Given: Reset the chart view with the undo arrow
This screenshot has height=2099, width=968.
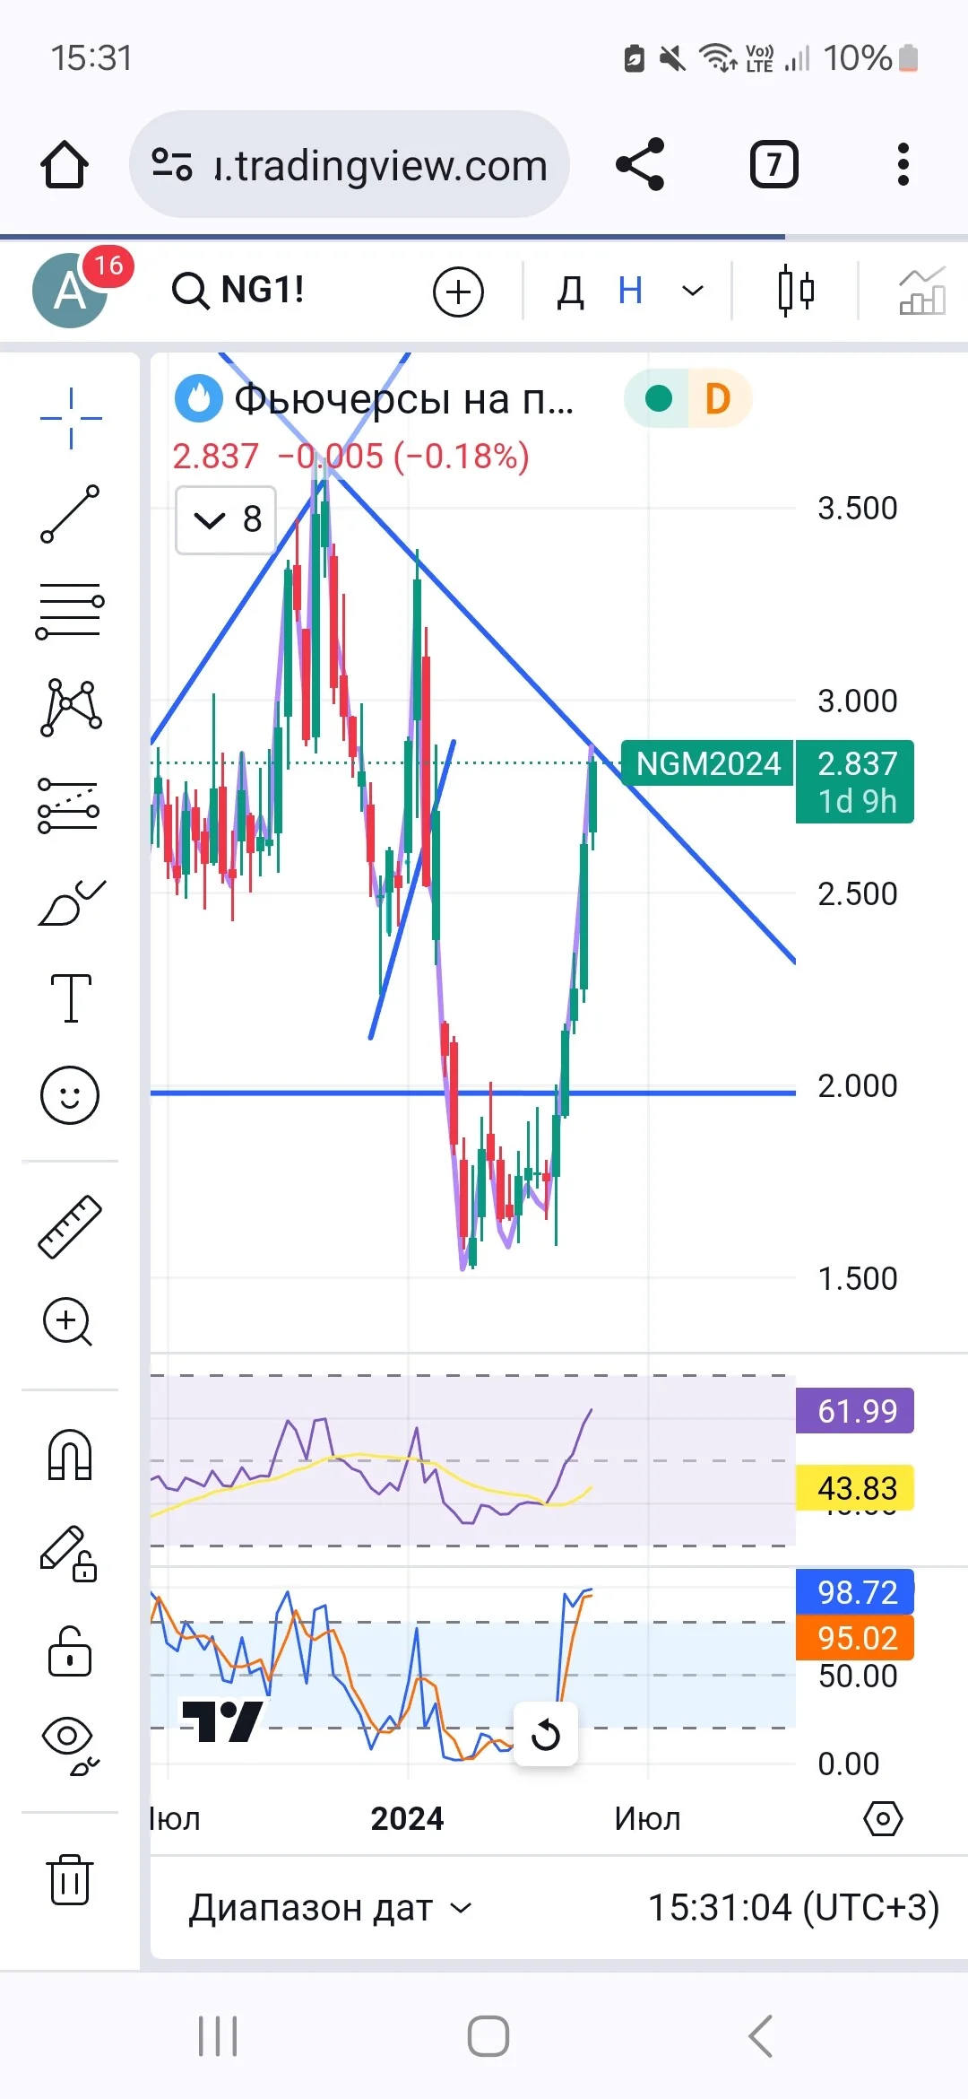Looking at the screenshot, I should pyautogui.click(x=545, y=1734).
